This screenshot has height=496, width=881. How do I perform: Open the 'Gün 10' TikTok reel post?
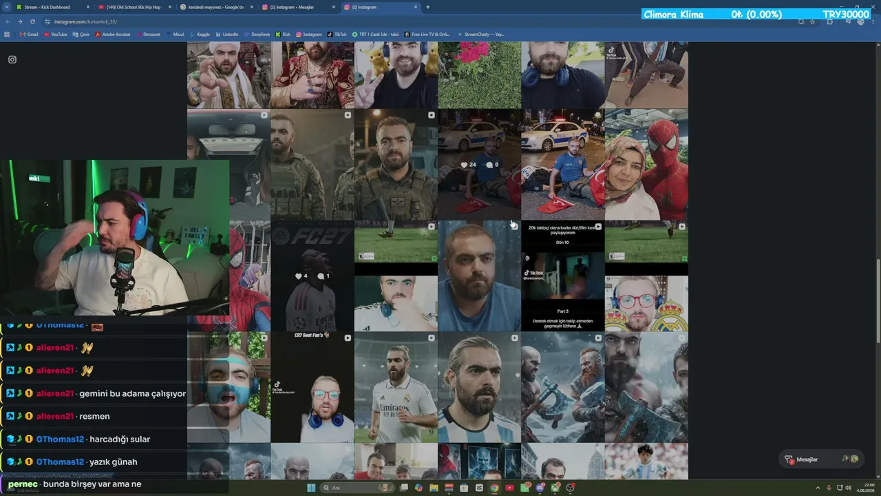pos(562,276)
